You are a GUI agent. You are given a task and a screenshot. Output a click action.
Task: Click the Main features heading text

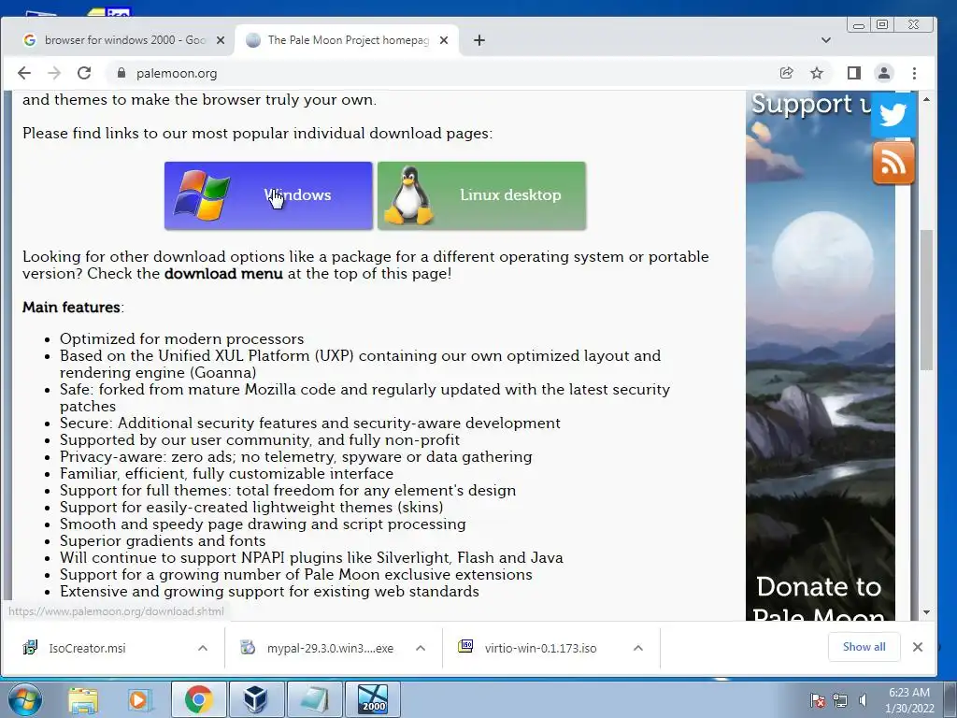pos(71,307)
